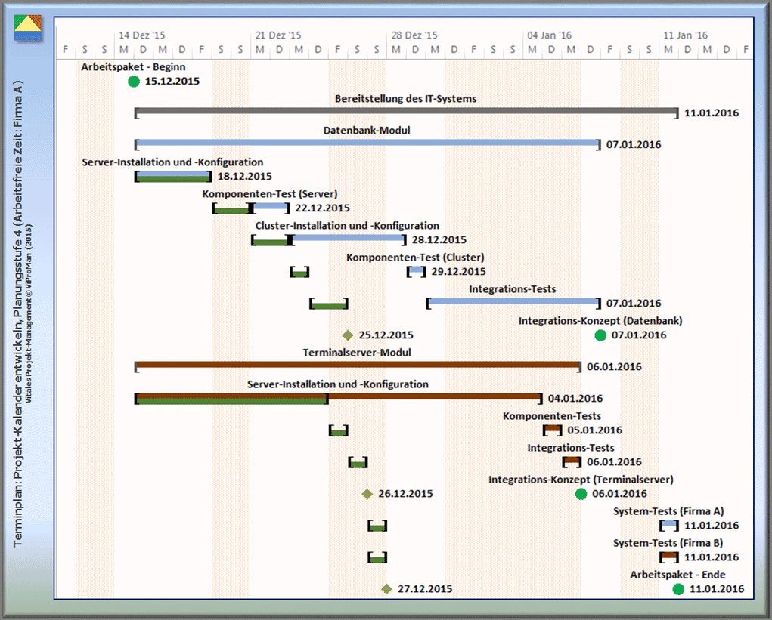Click the brown Komponenten-Tests bar dated 05.01.2016

tap(552, 430)
